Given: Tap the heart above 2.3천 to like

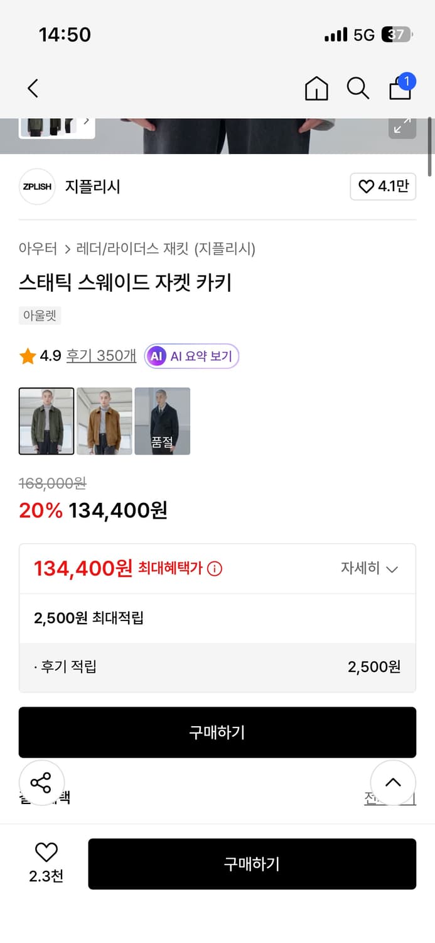Looking at the screenshot, I should click(46, 852).
